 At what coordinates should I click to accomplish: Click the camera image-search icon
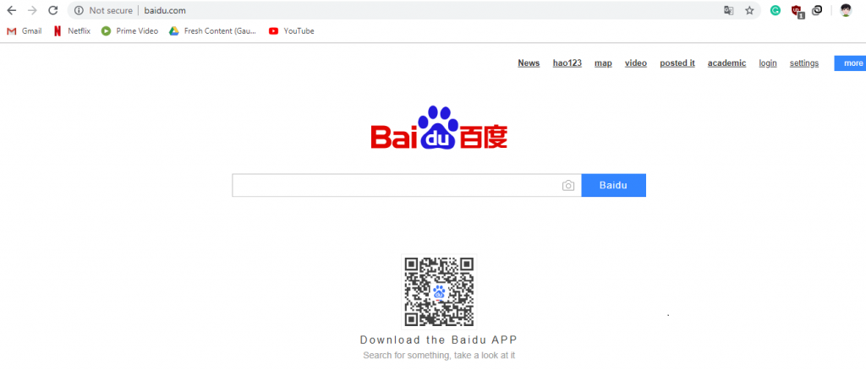[568, 186]
